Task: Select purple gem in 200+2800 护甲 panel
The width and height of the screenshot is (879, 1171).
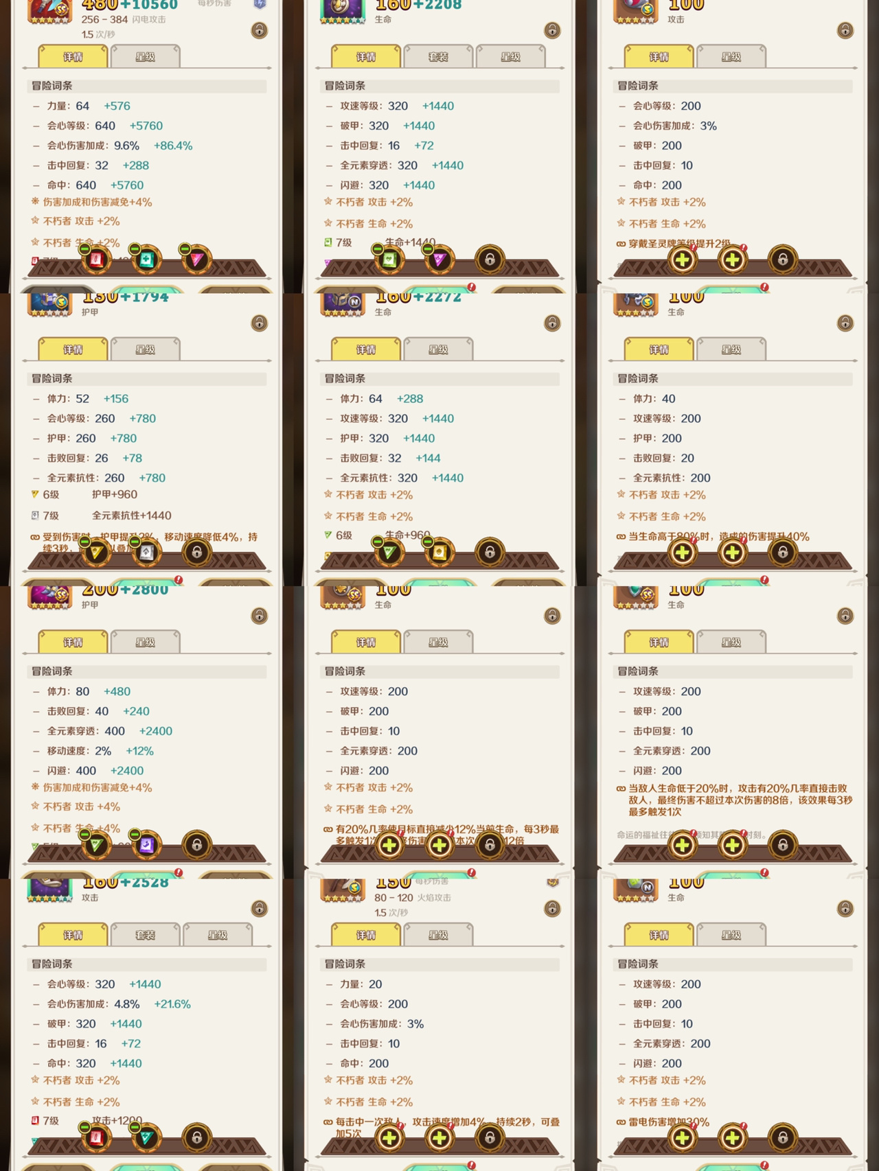Action: click(146, 846)
